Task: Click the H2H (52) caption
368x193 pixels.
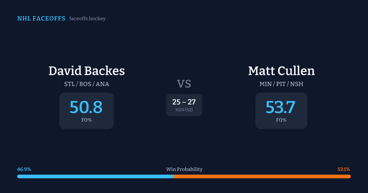Action: click(184, 110)
